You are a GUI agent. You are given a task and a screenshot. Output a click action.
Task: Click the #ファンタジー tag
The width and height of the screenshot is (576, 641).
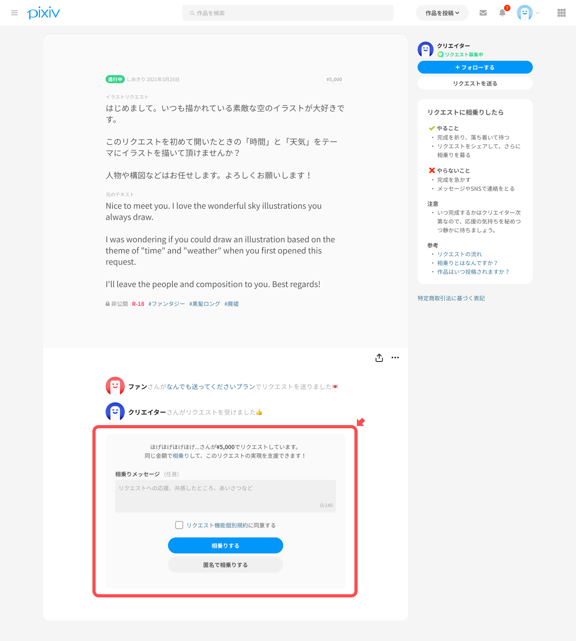pyautogui.click(x=166, y=304)
